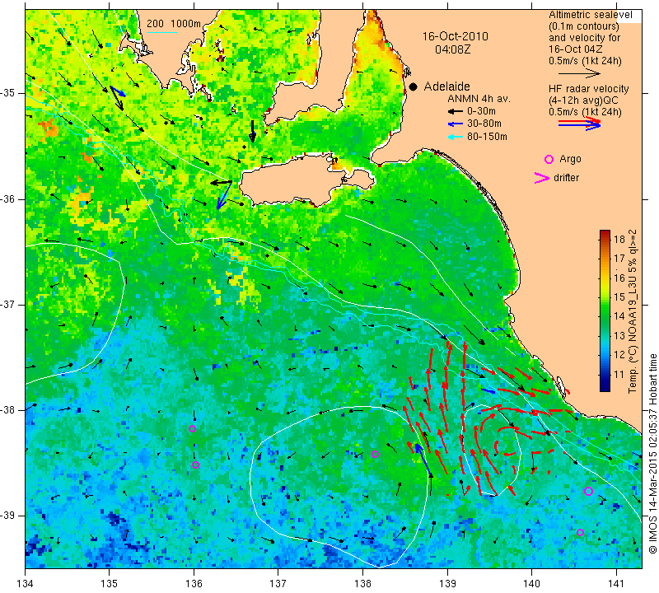Click the latitude axis label -35
The height and width of the screenshot is (593, 659).
pos(9,93)
